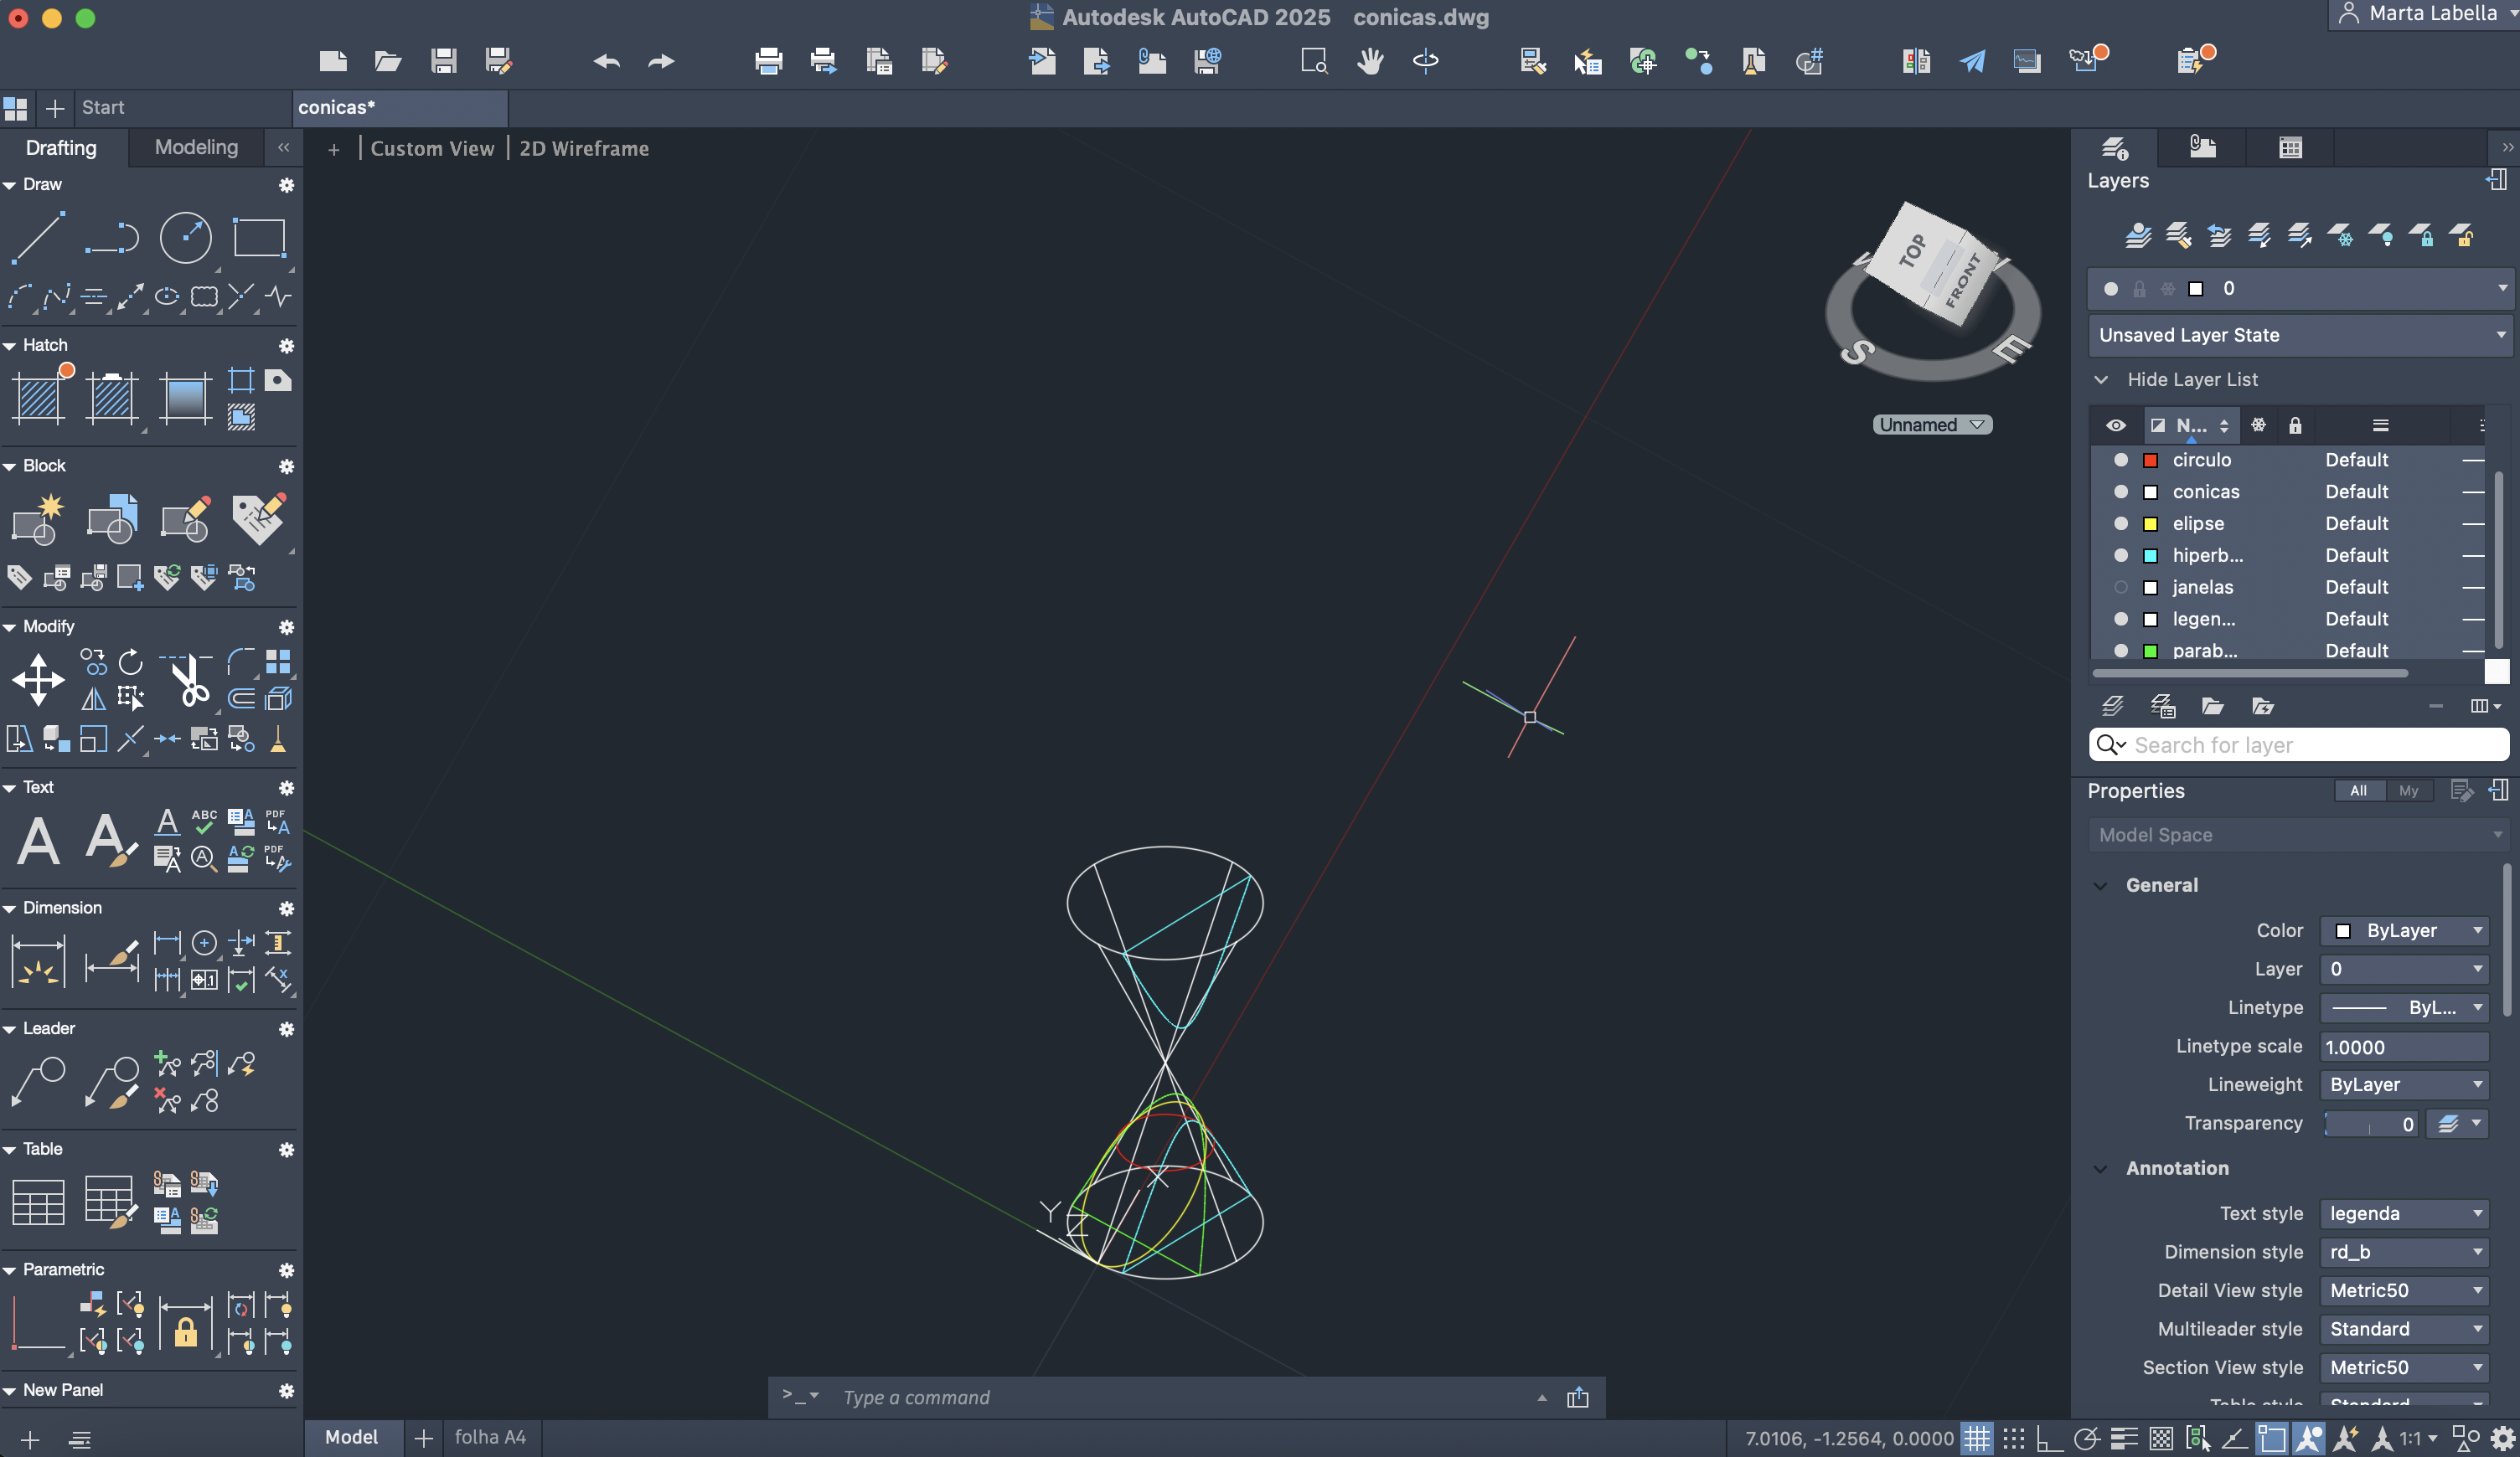The height and width of the screenshot is (1457, 2520).
Task: Click the Undo arrow in toolbar
Action: [x=606, y=62]
